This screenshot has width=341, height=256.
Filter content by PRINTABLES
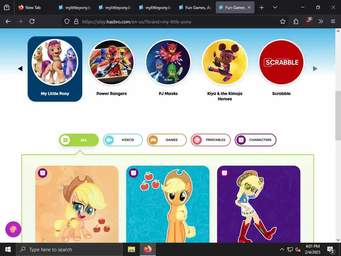211,140
